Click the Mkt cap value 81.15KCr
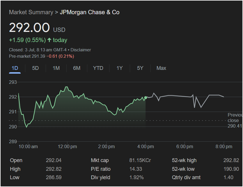243x187 pixels. [x=140, y=160]
